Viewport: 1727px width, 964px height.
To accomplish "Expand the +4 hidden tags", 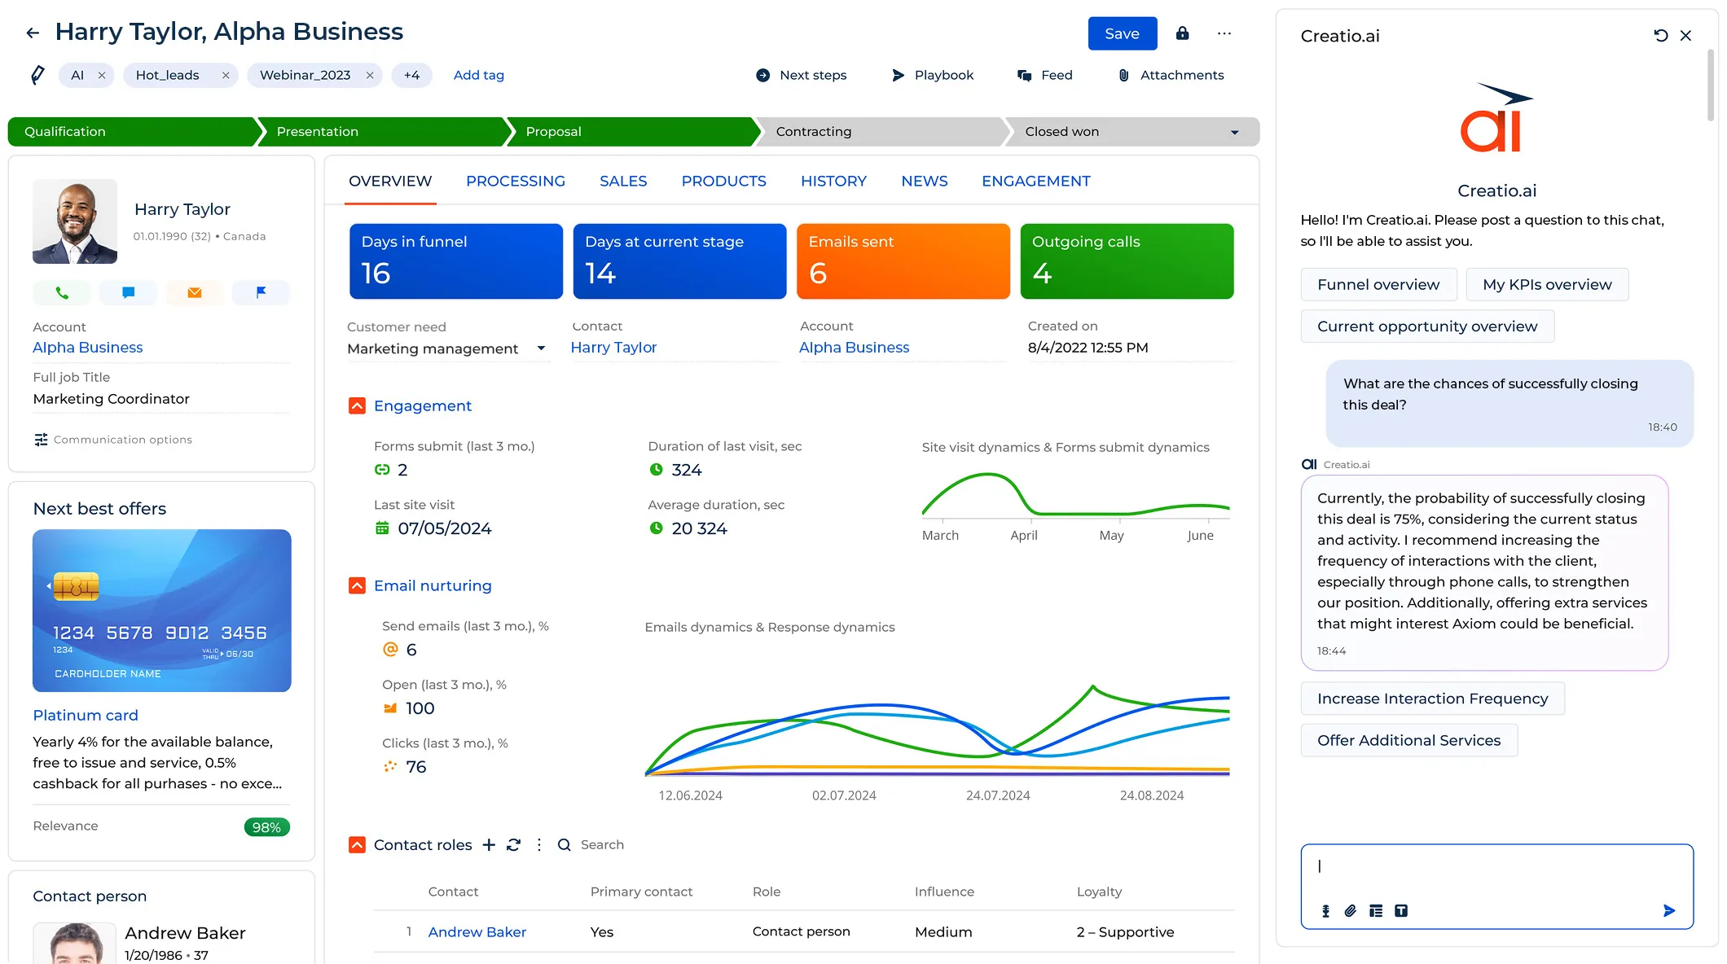I will 412,75.
